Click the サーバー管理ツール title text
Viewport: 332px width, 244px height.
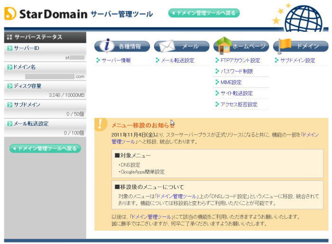click(x=122, y=14)
